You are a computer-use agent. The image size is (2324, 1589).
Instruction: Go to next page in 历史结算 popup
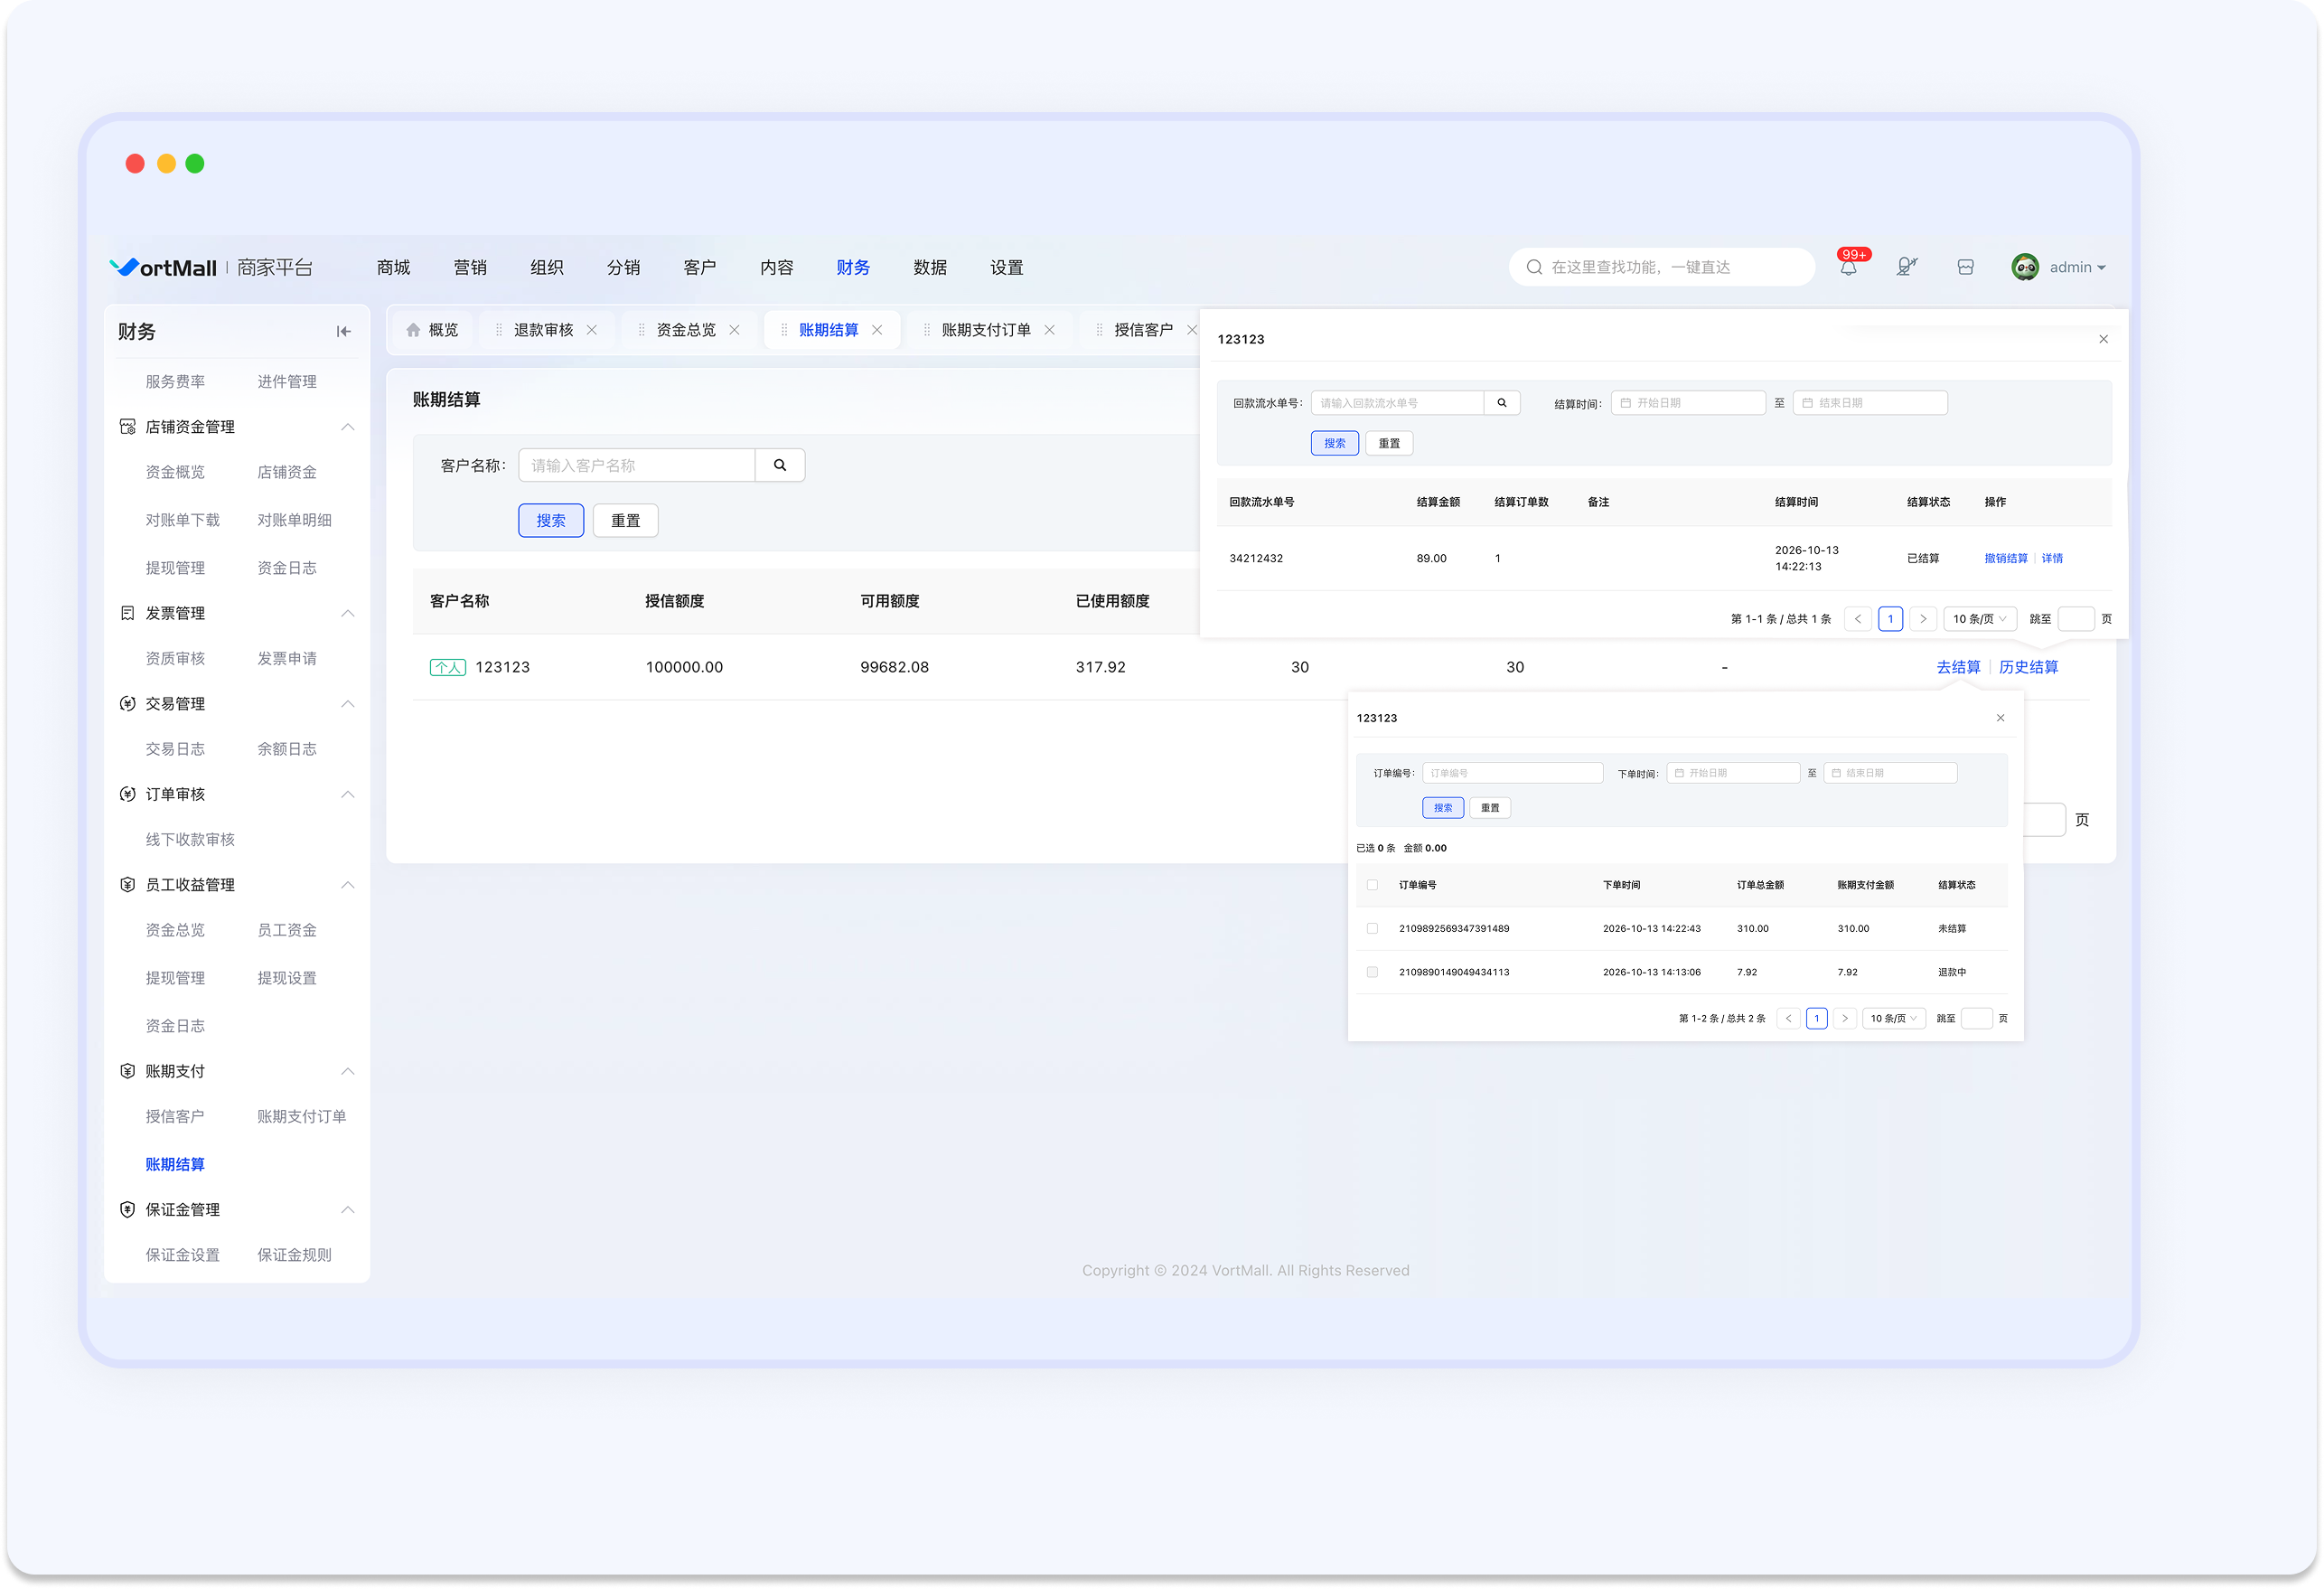pyautogui.click(x=1922, y=619)
